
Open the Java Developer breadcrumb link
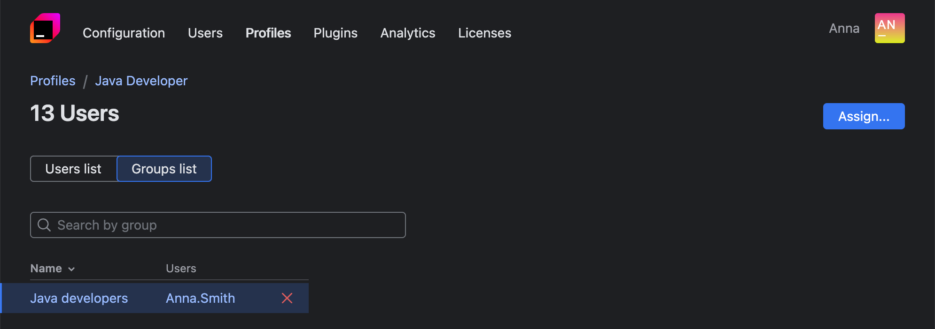[x=141, y=81]
